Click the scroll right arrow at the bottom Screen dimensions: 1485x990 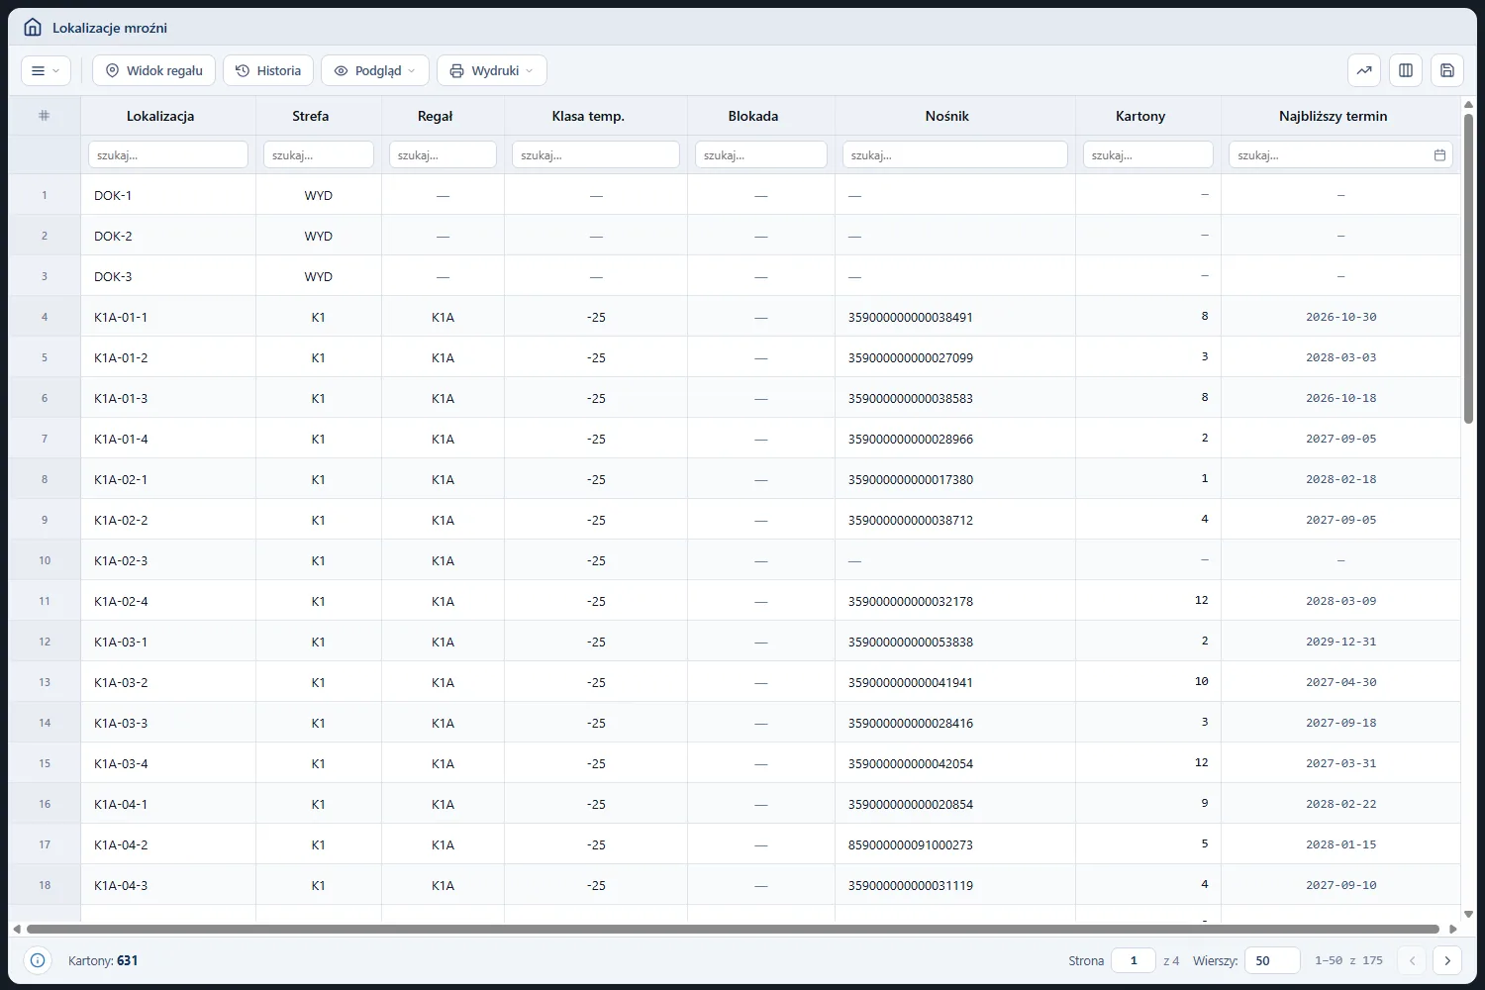click(1453, 929)
